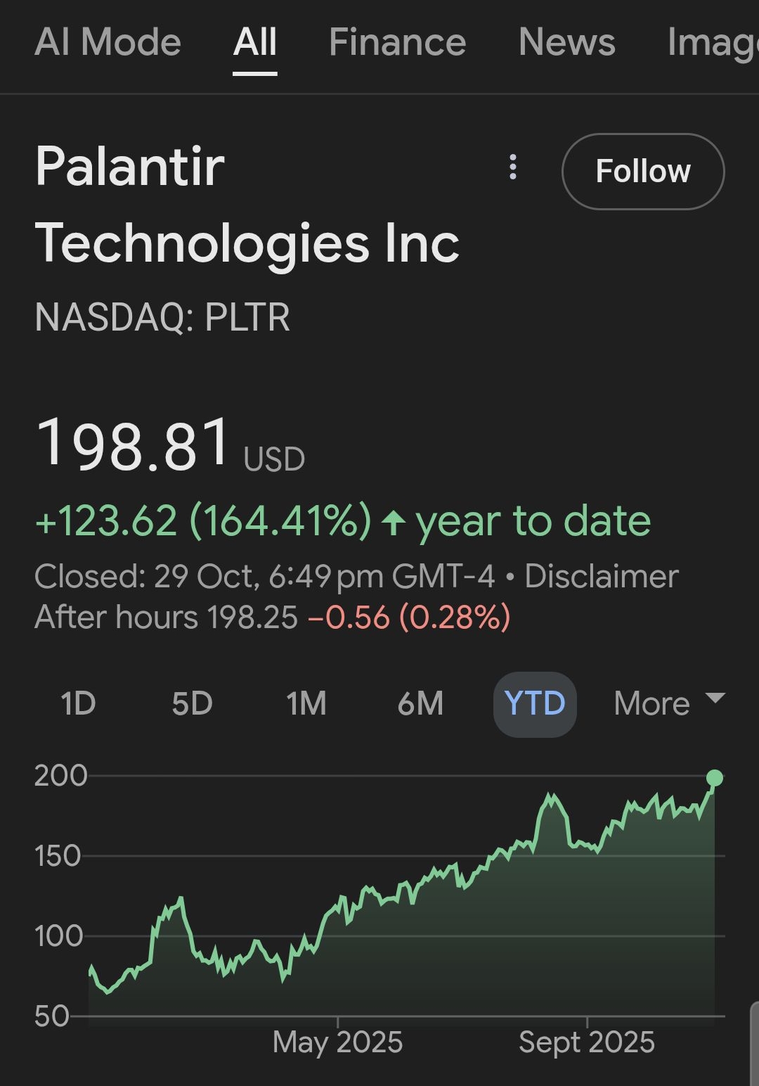Select the All results tab
The width and height of the screenshot is (759, 1086).
255,42
